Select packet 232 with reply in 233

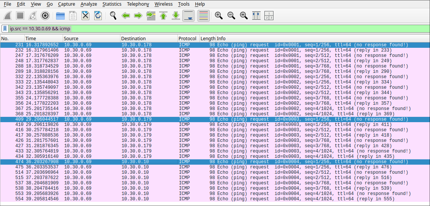point(215,50)
